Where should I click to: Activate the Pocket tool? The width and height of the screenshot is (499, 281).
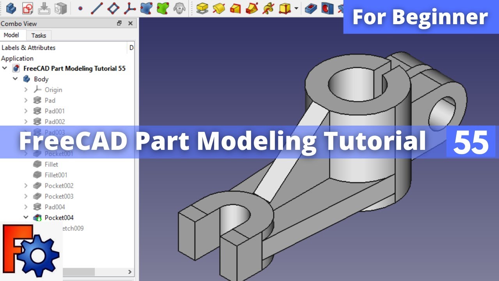pyautogui.click(x=312, y=8)
